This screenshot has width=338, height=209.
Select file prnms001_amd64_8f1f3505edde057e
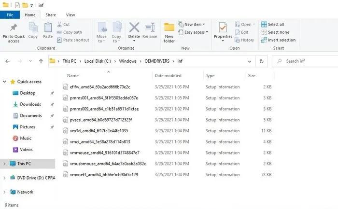104,98
